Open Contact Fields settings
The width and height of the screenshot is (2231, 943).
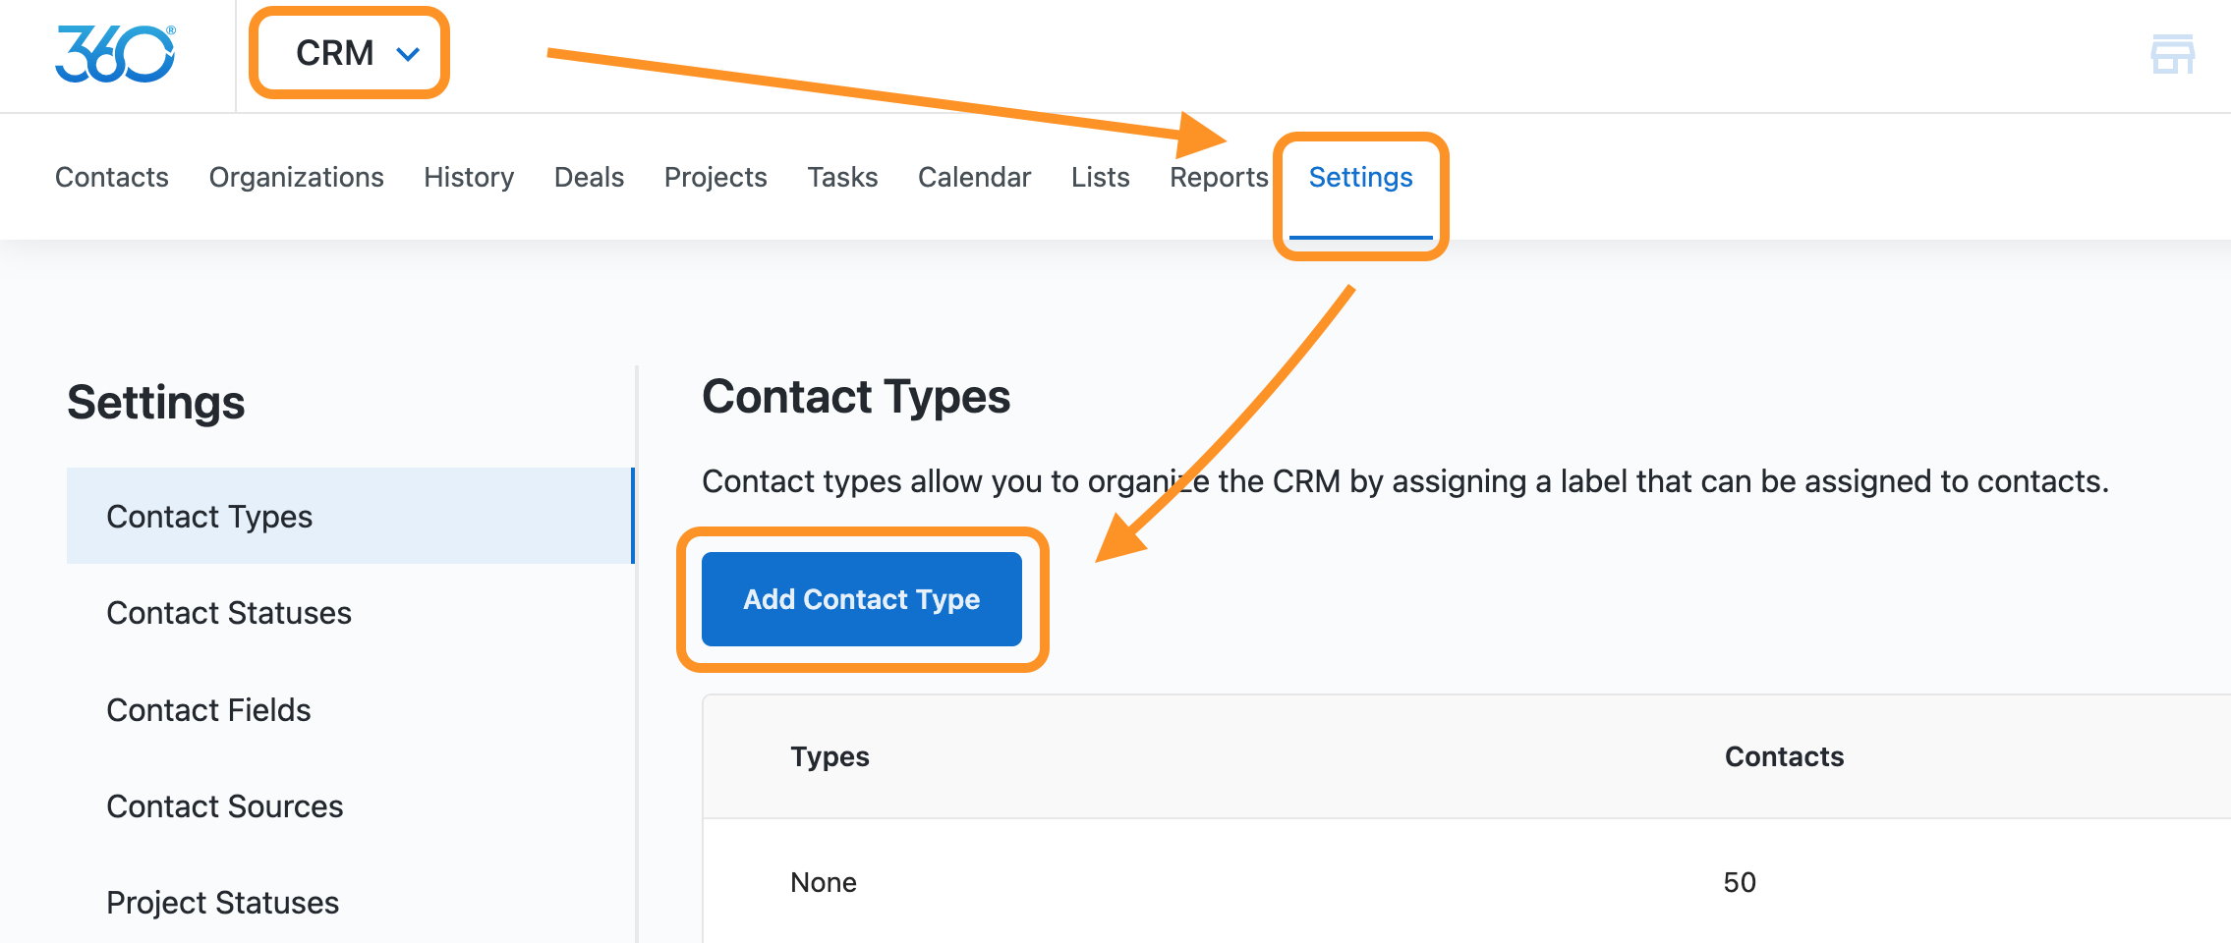pyautogui.click(x=208, y=709)
